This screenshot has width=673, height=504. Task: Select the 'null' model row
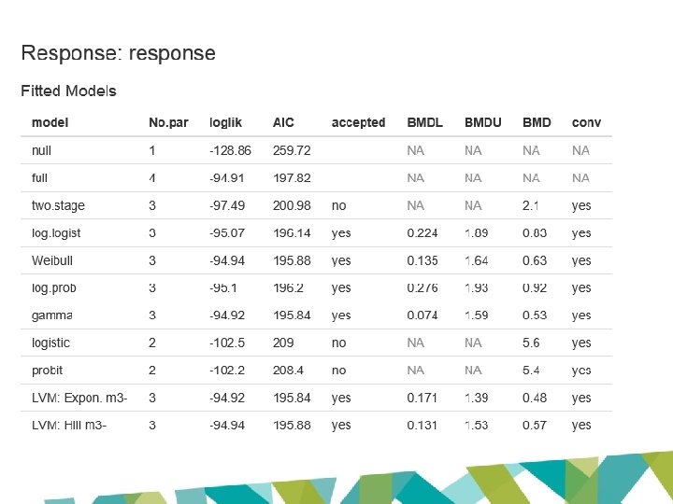pos(316,150)
